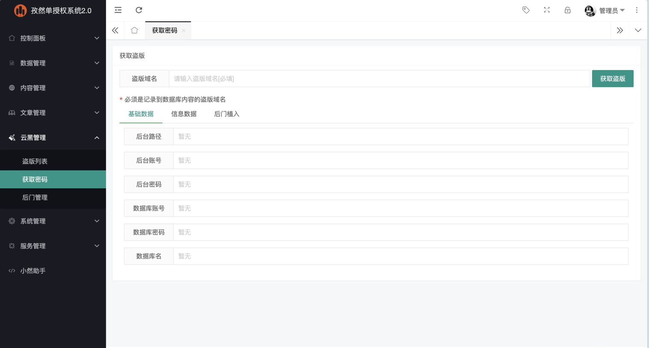Expand the 系统管理 menu chevron
The height and width of the screenshot is (348, 649).
coord(97,221)
